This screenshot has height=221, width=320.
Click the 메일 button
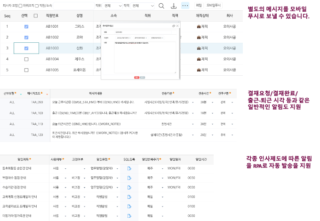coord(199,5)
